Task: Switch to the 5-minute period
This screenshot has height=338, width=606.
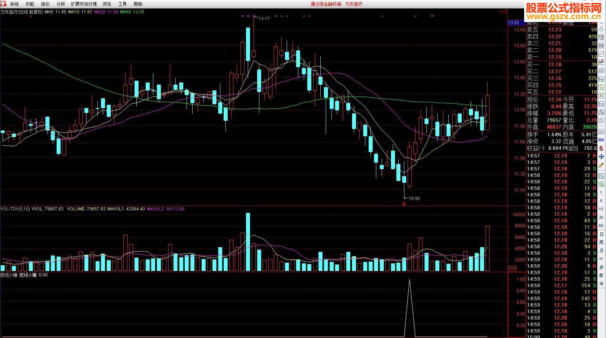Action: (601, 201)
